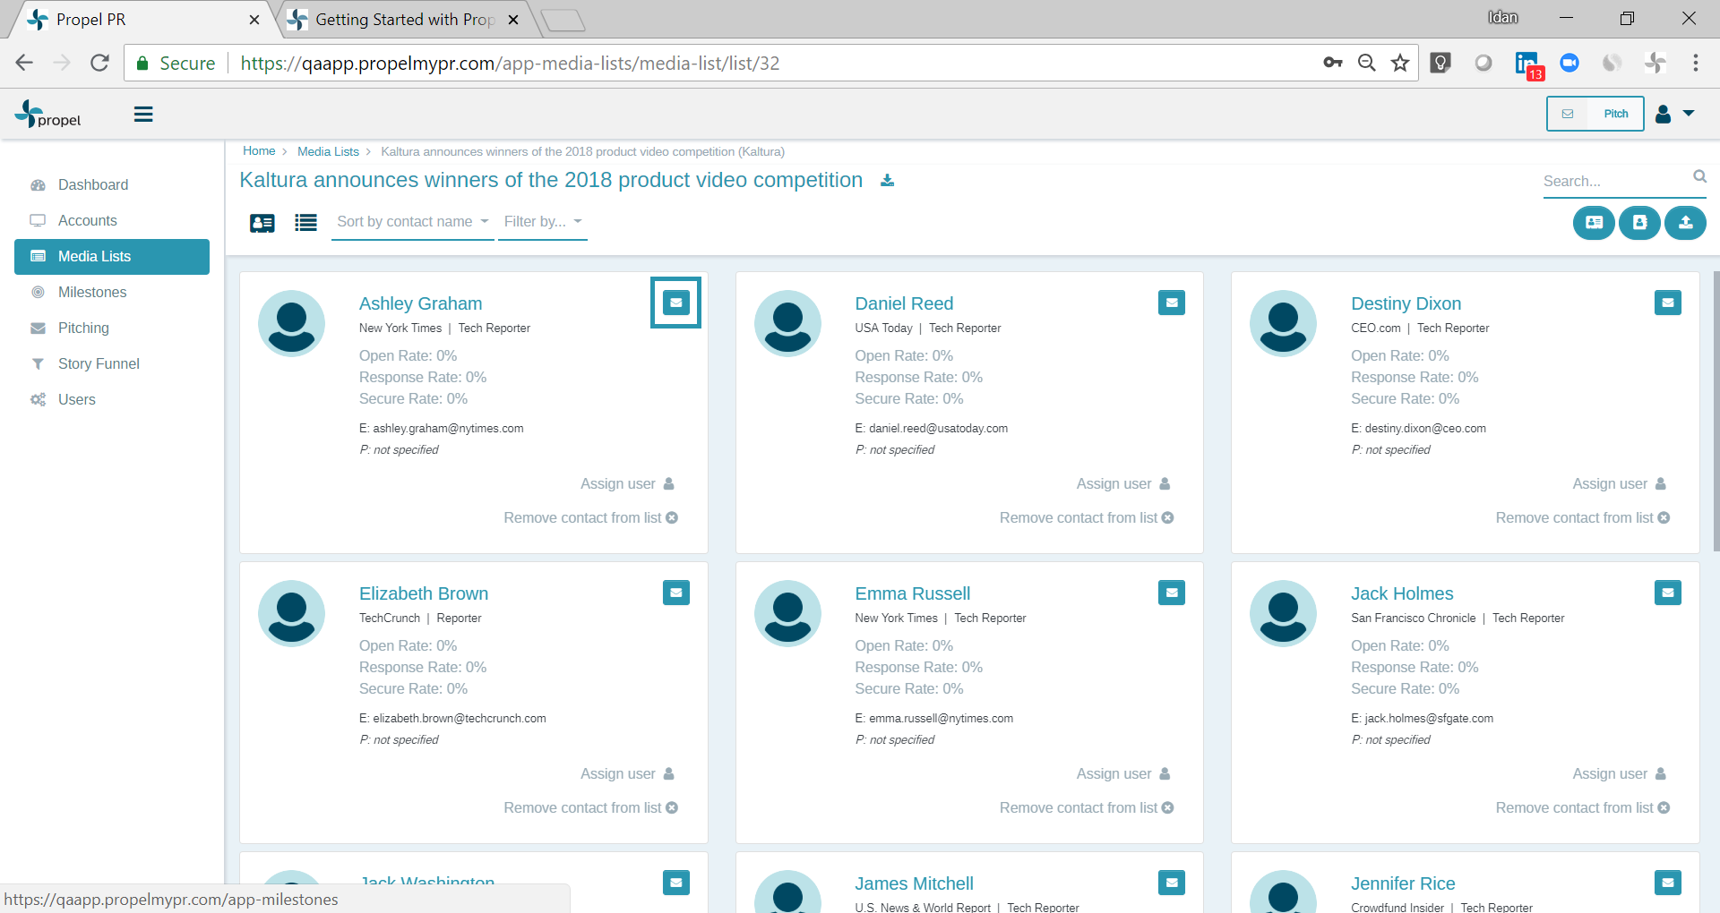The height and width of the screenshot is (913, 1720).
Task: Click the round add contact button
Action: tap(1639, 223)
